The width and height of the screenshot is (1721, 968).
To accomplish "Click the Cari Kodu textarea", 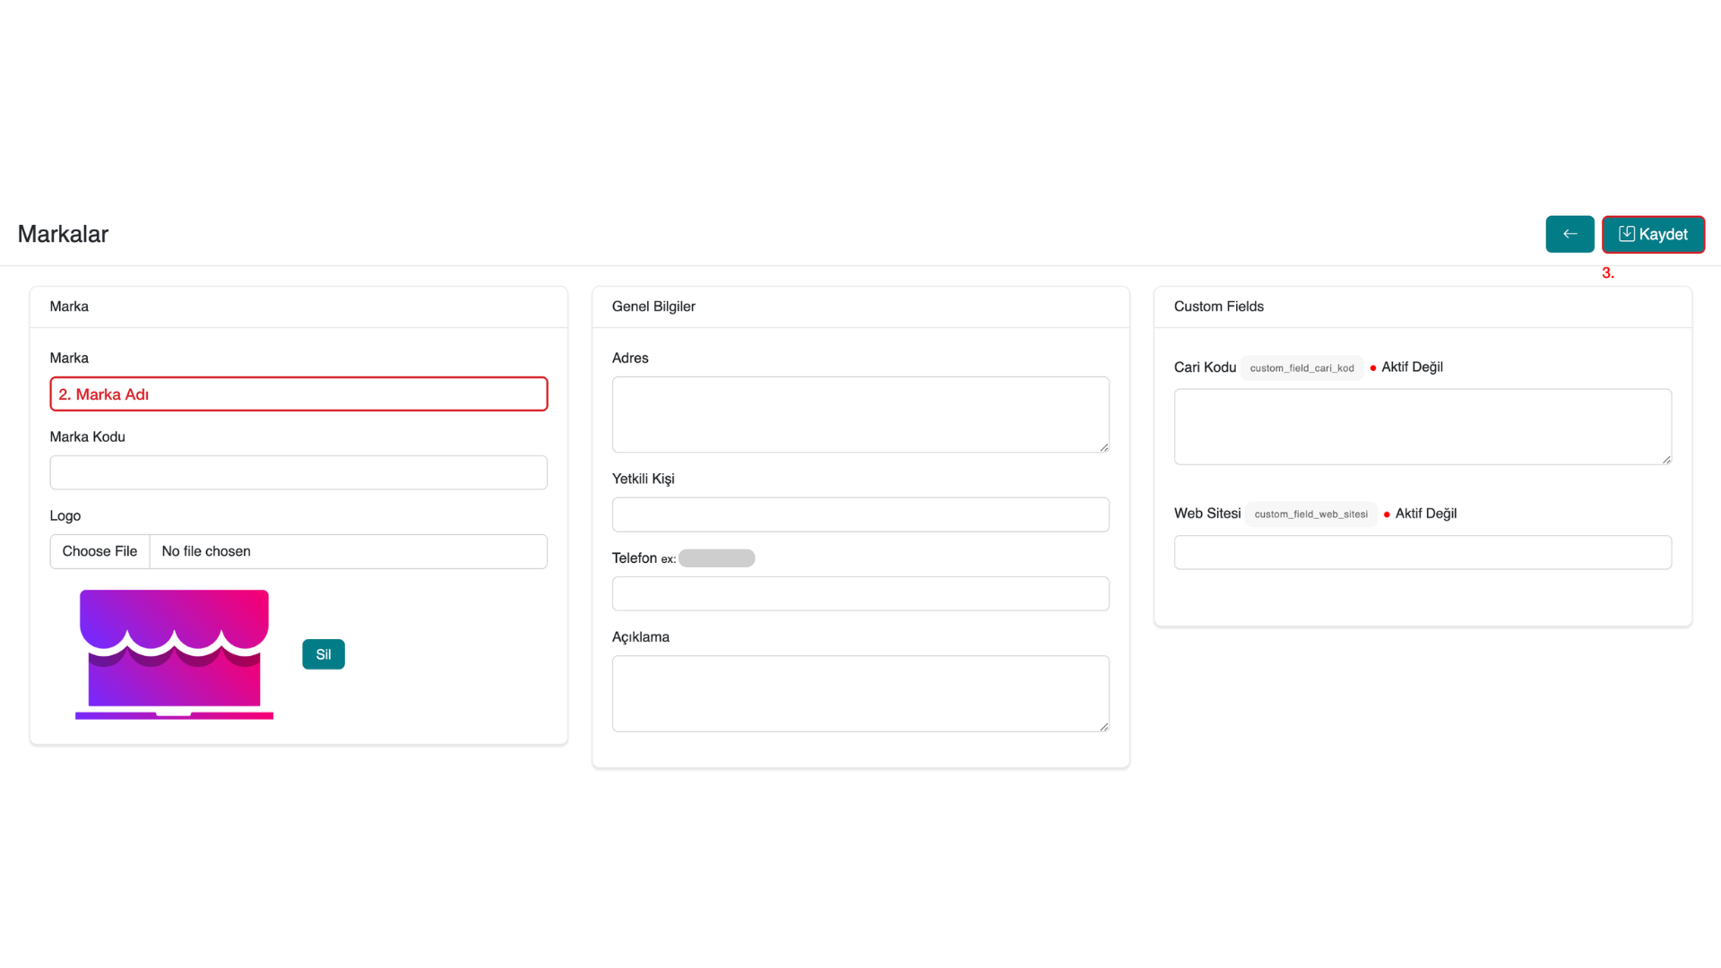I will click(1422, 427).
